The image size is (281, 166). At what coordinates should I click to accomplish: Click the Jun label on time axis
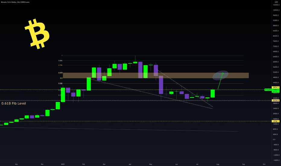tap(176, 164)
